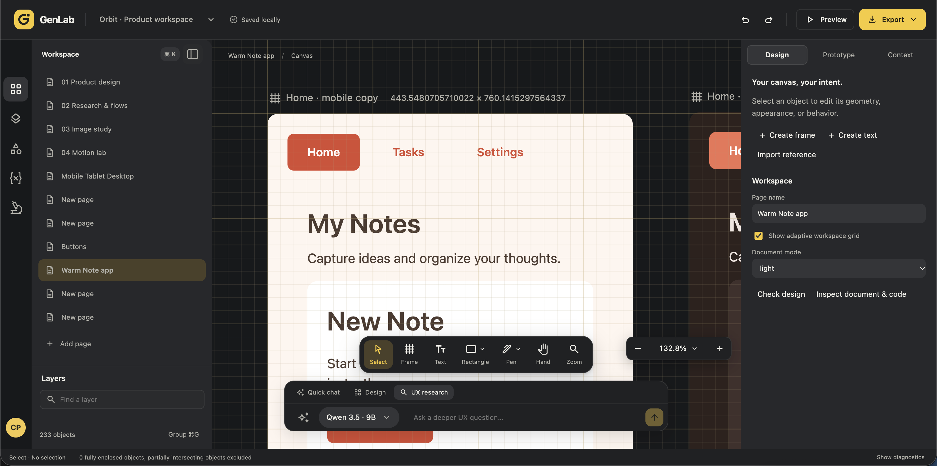Switch to the Prototype tab
Viewport: 937px width, 466px height.
838,55
